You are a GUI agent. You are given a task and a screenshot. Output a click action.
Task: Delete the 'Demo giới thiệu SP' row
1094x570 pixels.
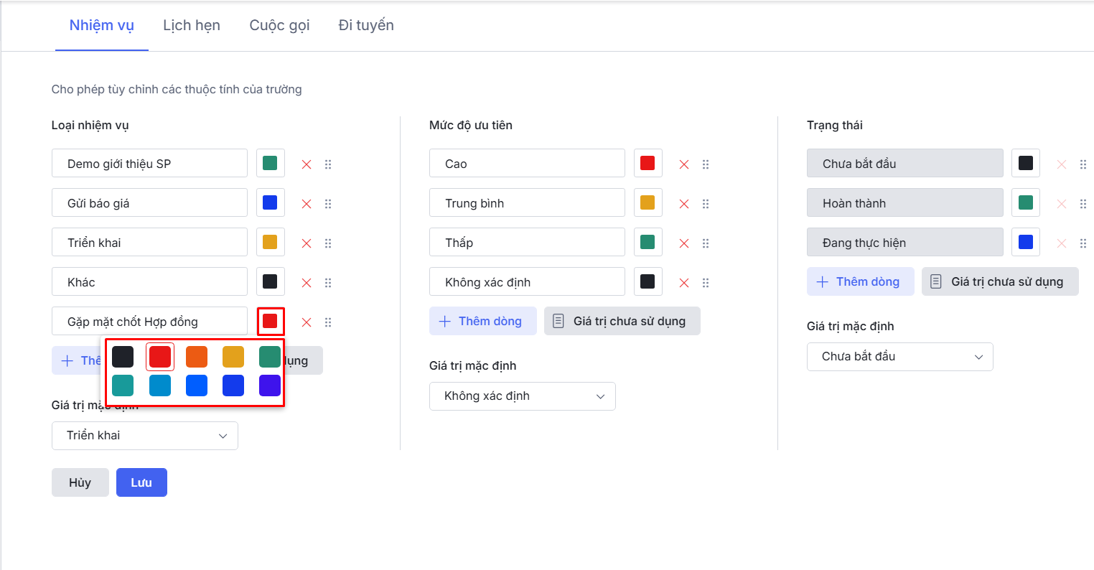coord(307,164)
